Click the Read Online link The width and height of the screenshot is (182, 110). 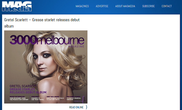pos(76,107)
